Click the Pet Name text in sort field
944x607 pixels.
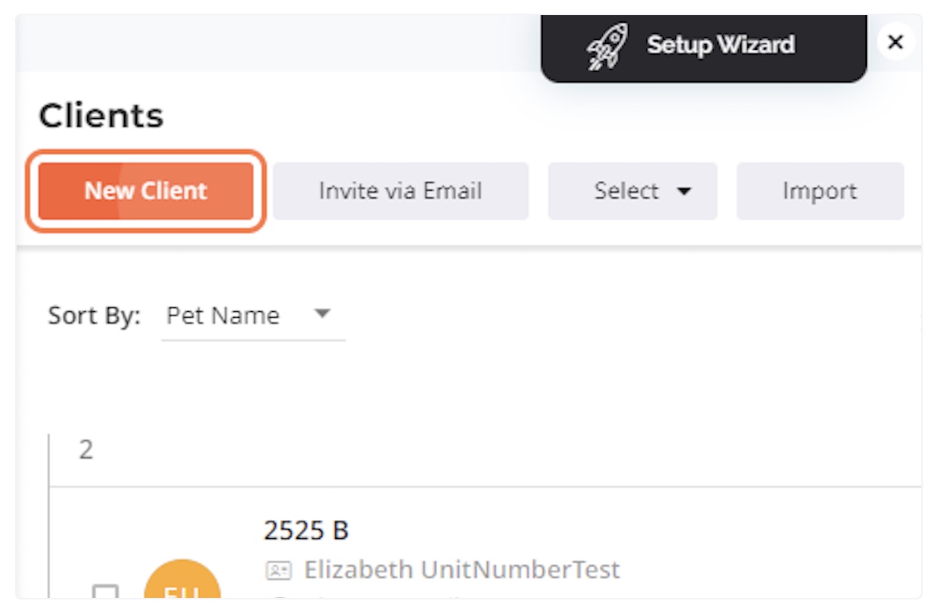click(x=223, y=316)
